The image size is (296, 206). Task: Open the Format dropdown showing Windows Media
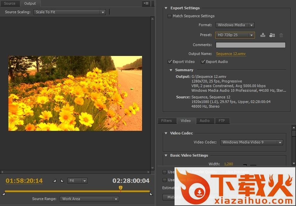pyautogui.click(x=235, y=25)
